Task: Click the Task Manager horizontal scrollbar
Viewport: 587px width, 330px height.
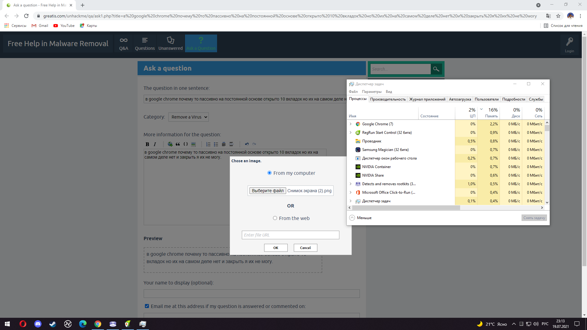Action: [406, 208]
